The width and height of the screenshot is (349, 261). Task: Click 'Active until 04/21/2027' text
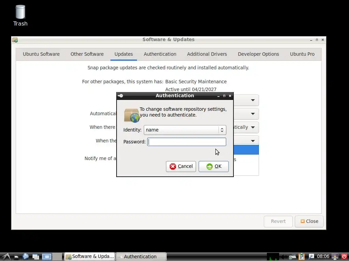pos(191,89)
